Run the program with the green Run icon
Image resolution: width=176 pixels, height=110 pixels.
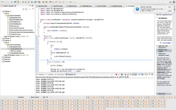click(x=35, y=2)
